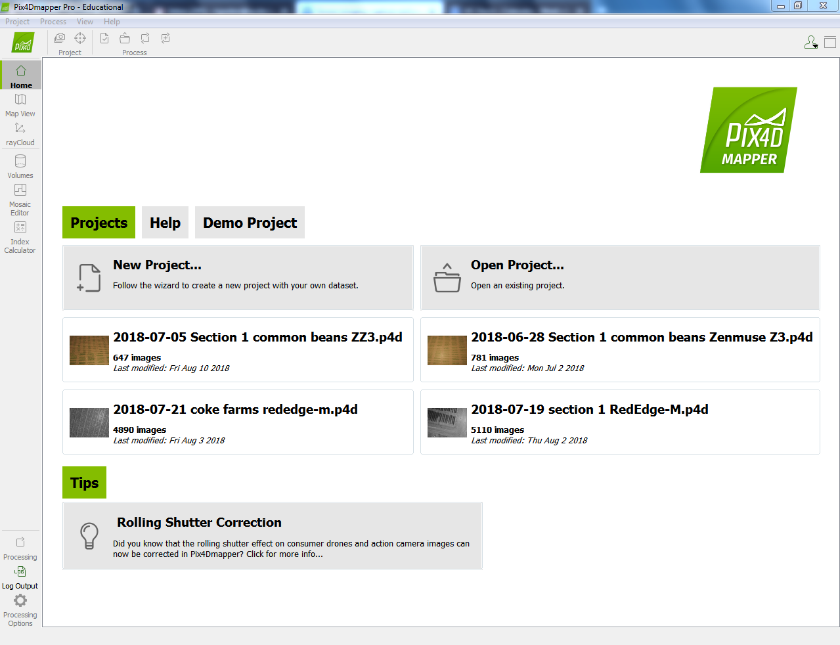Open the Process menu
Image resolution: width=840 pixels, height=645 pixels.
(53, 22)
